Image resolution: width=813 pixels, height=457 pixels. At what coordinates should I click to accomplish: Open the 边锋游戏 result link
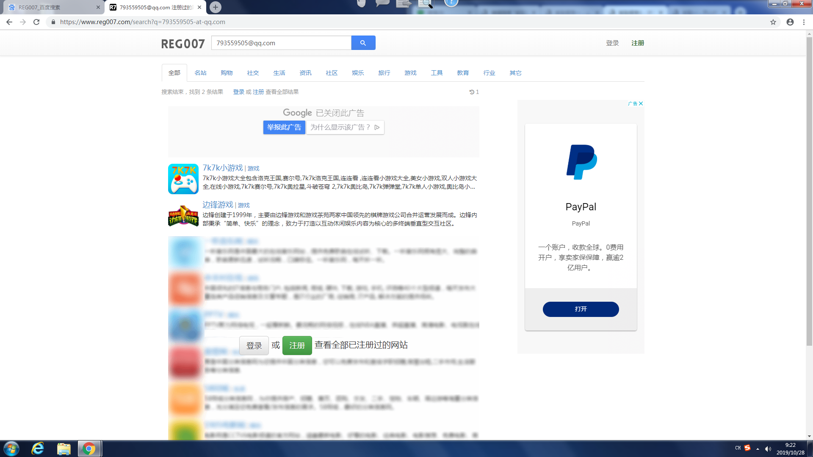pos(218,205)
